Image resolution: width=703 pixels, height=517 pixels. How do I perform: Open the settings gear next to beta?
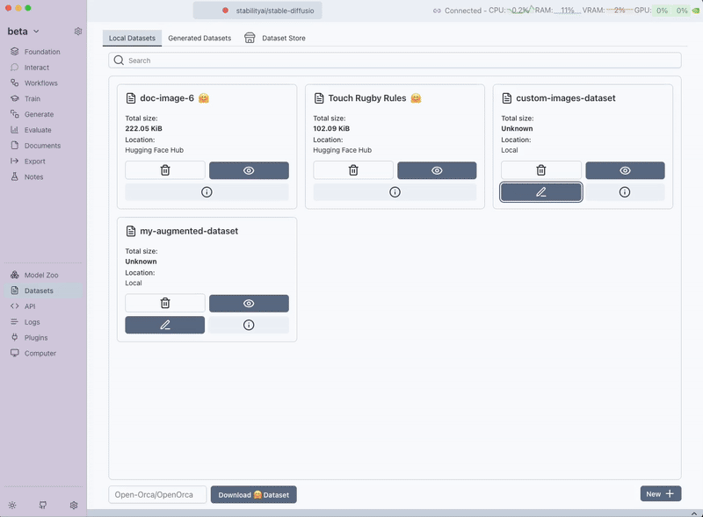[78, 32]
